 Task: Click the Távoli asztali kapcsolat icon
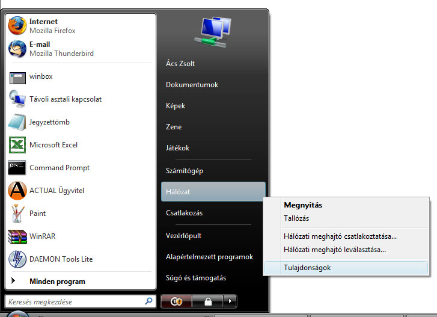17,99
